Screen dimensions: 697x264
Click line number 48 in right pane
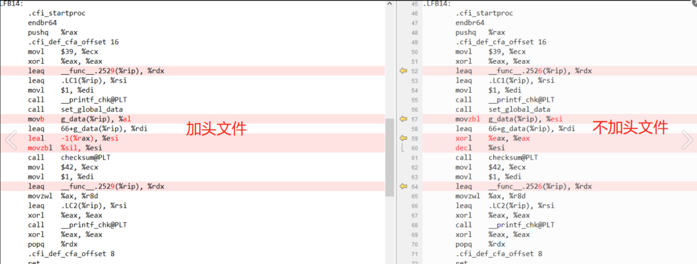click(x=415, y=33)
